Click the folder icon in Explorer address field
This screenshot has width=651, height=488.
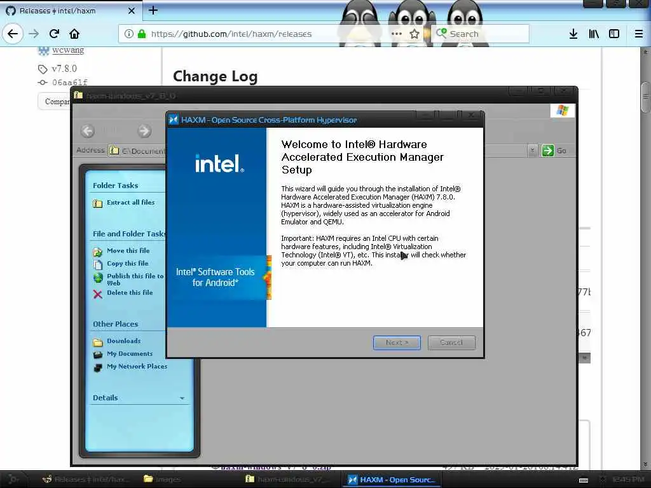114,151
